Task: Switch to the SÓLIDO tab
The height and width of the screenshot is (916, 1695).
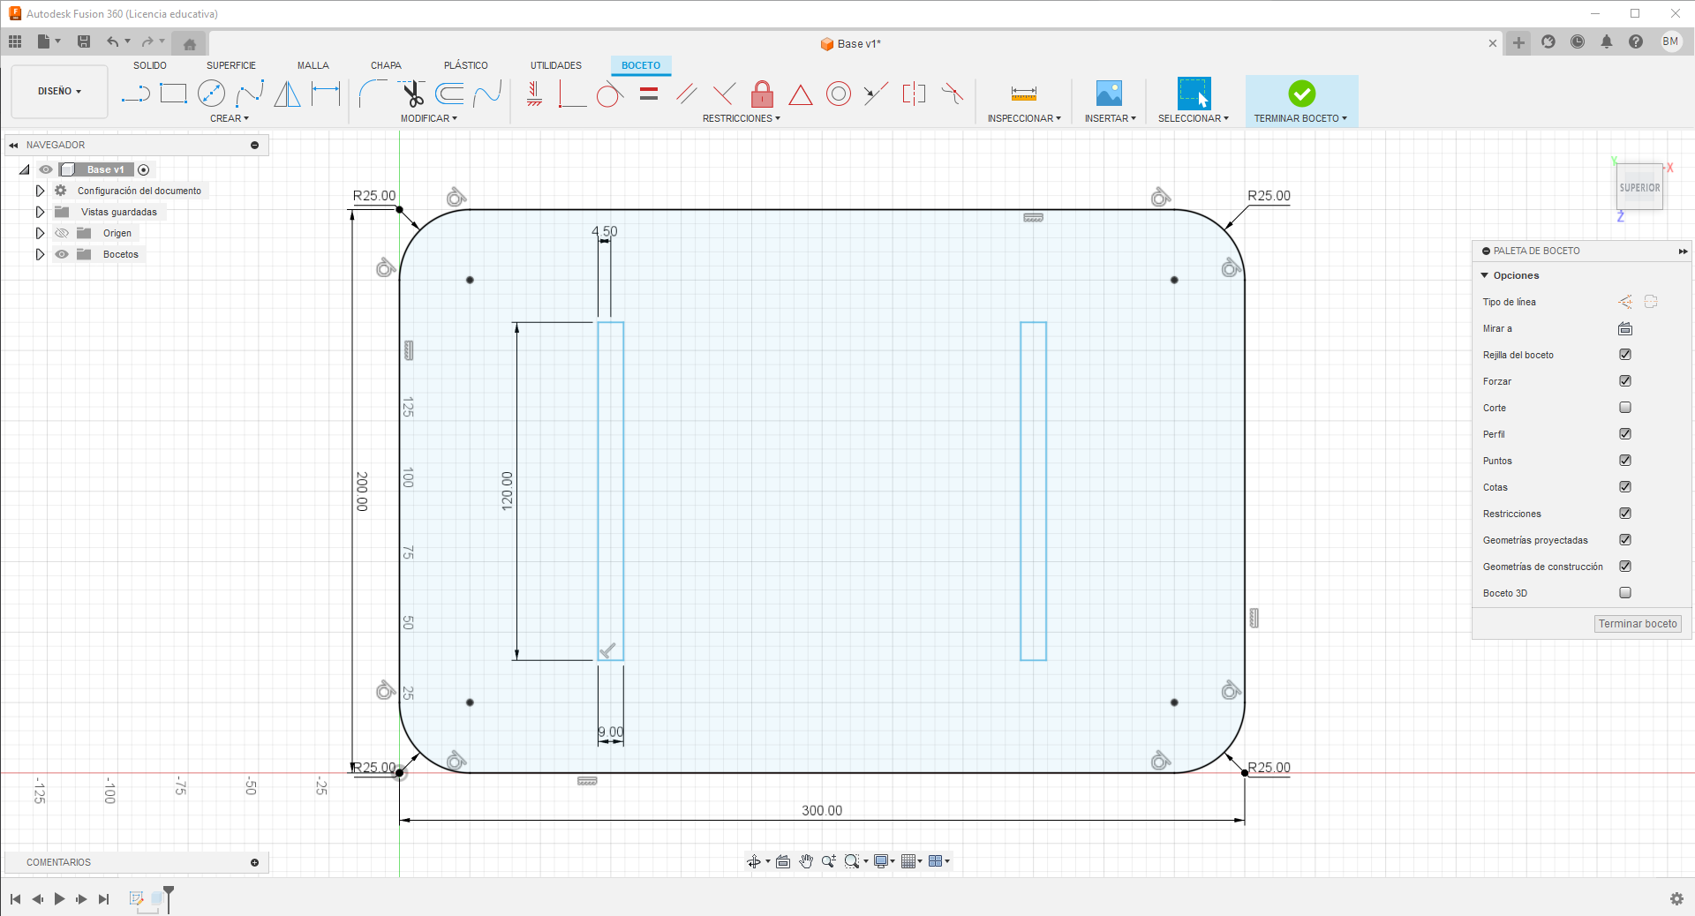Action: [x=150, y=65]
